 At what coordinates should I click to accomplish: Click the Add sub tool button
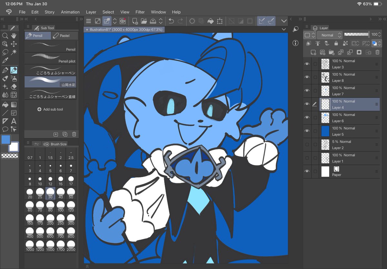pos(50,109)
